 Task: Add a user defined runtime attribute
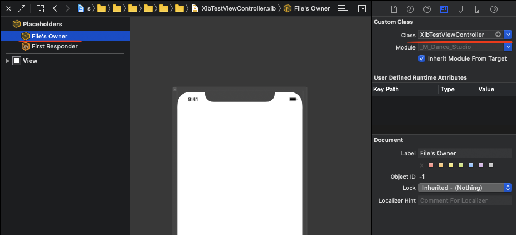click(377, 130)
